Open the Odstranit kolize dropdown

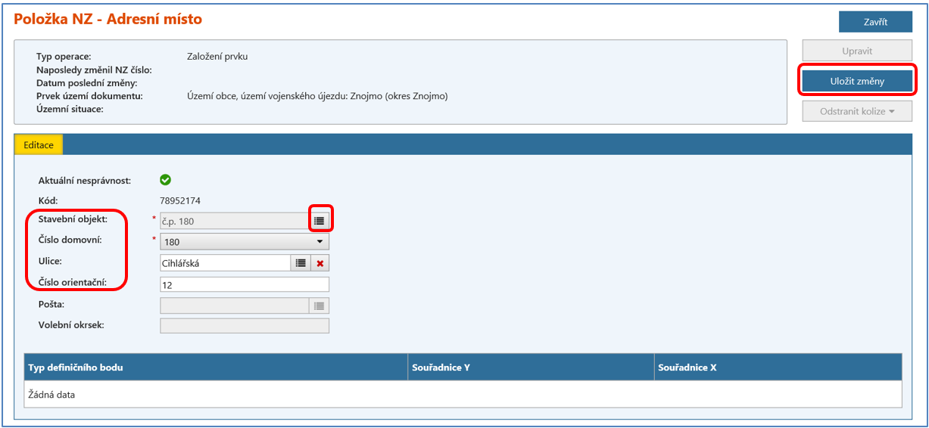[857, 111]
